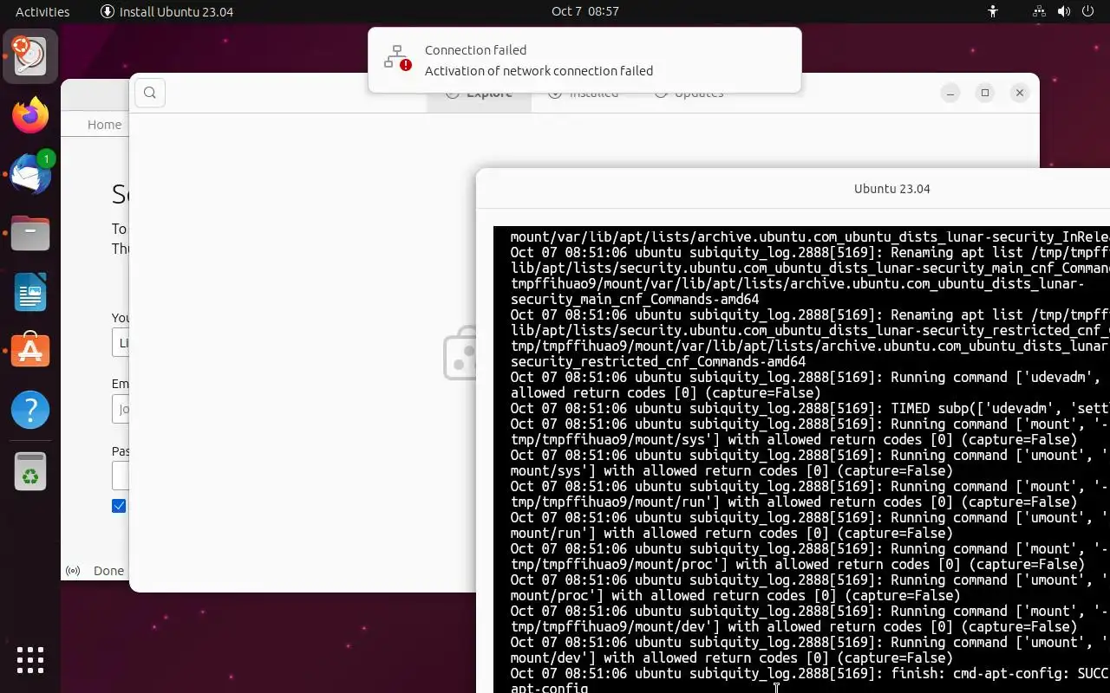Open the Activities overview

click(x=42, y=11)
